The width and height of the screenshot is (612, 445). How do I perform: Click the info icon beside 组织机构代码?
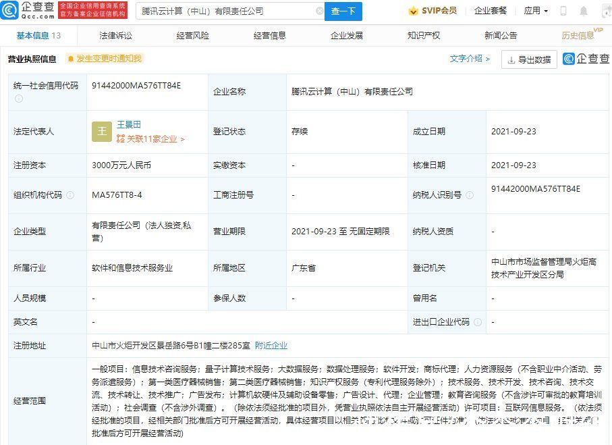[70, 195]
